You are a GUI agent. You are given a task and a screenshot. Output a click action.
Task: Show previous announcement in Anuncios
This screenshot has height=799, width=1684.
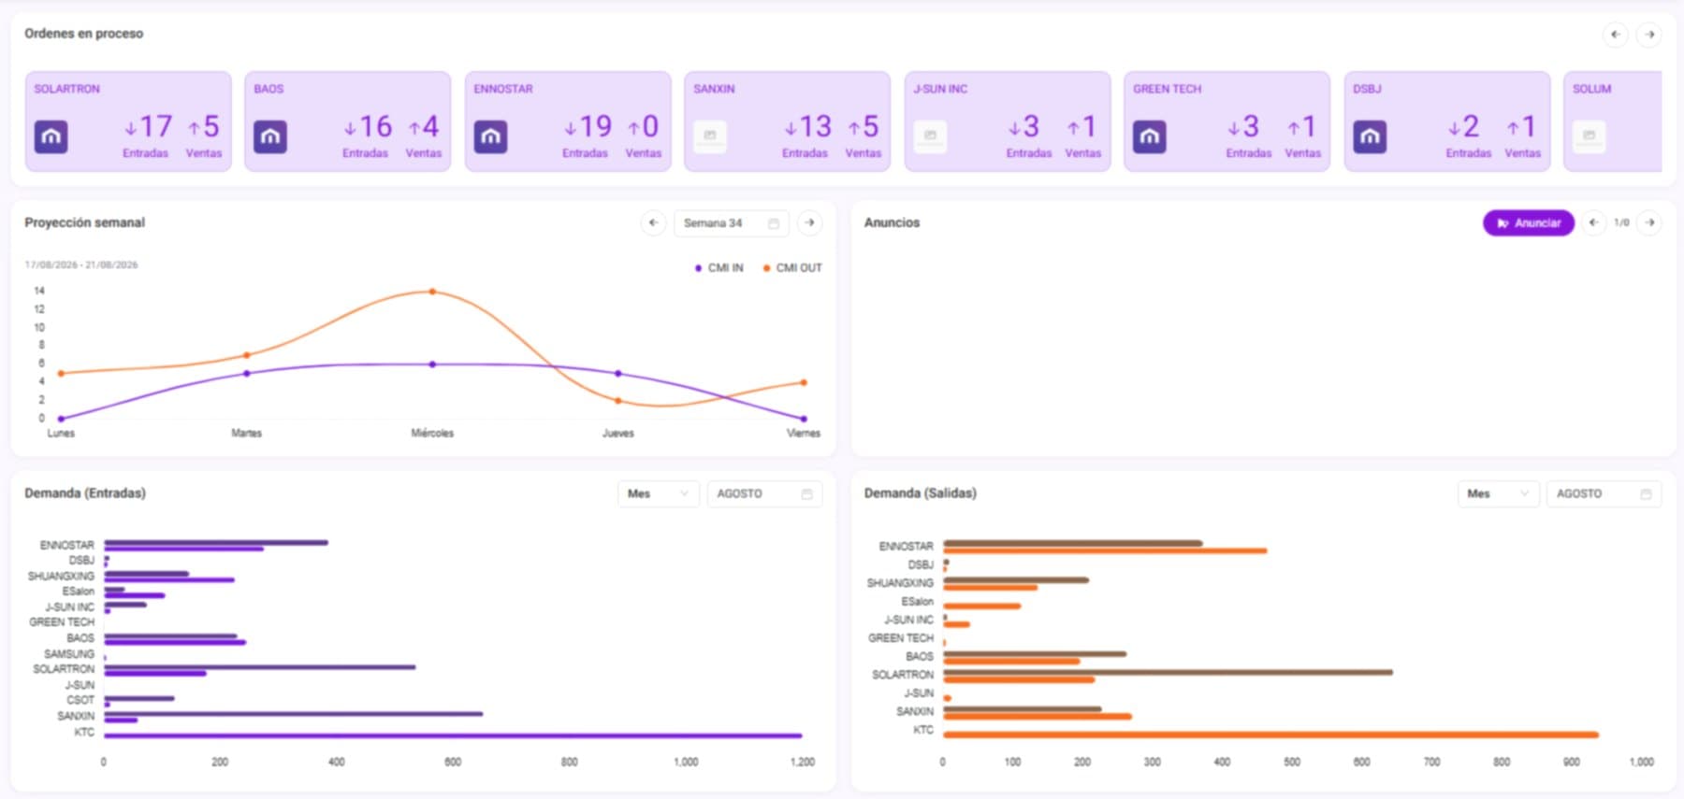pyautogui.click(x=1593, y=223)
